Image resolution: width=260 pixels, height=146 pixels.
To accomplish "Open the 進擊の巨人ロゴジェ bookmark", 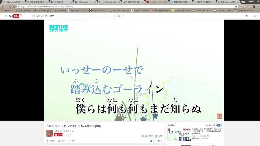I will point(77,11).
